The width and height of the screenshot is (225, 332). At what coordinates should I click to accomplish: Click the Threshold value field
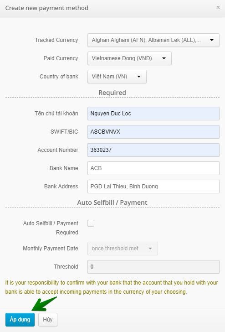click(x=153, y=267)
